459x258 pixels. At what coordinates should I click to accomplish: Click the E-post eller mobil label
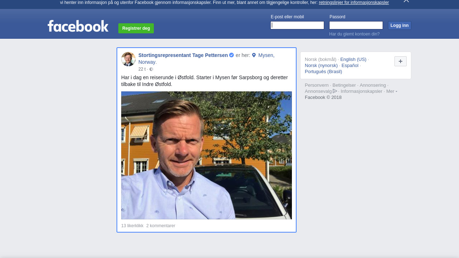[287, 17]
